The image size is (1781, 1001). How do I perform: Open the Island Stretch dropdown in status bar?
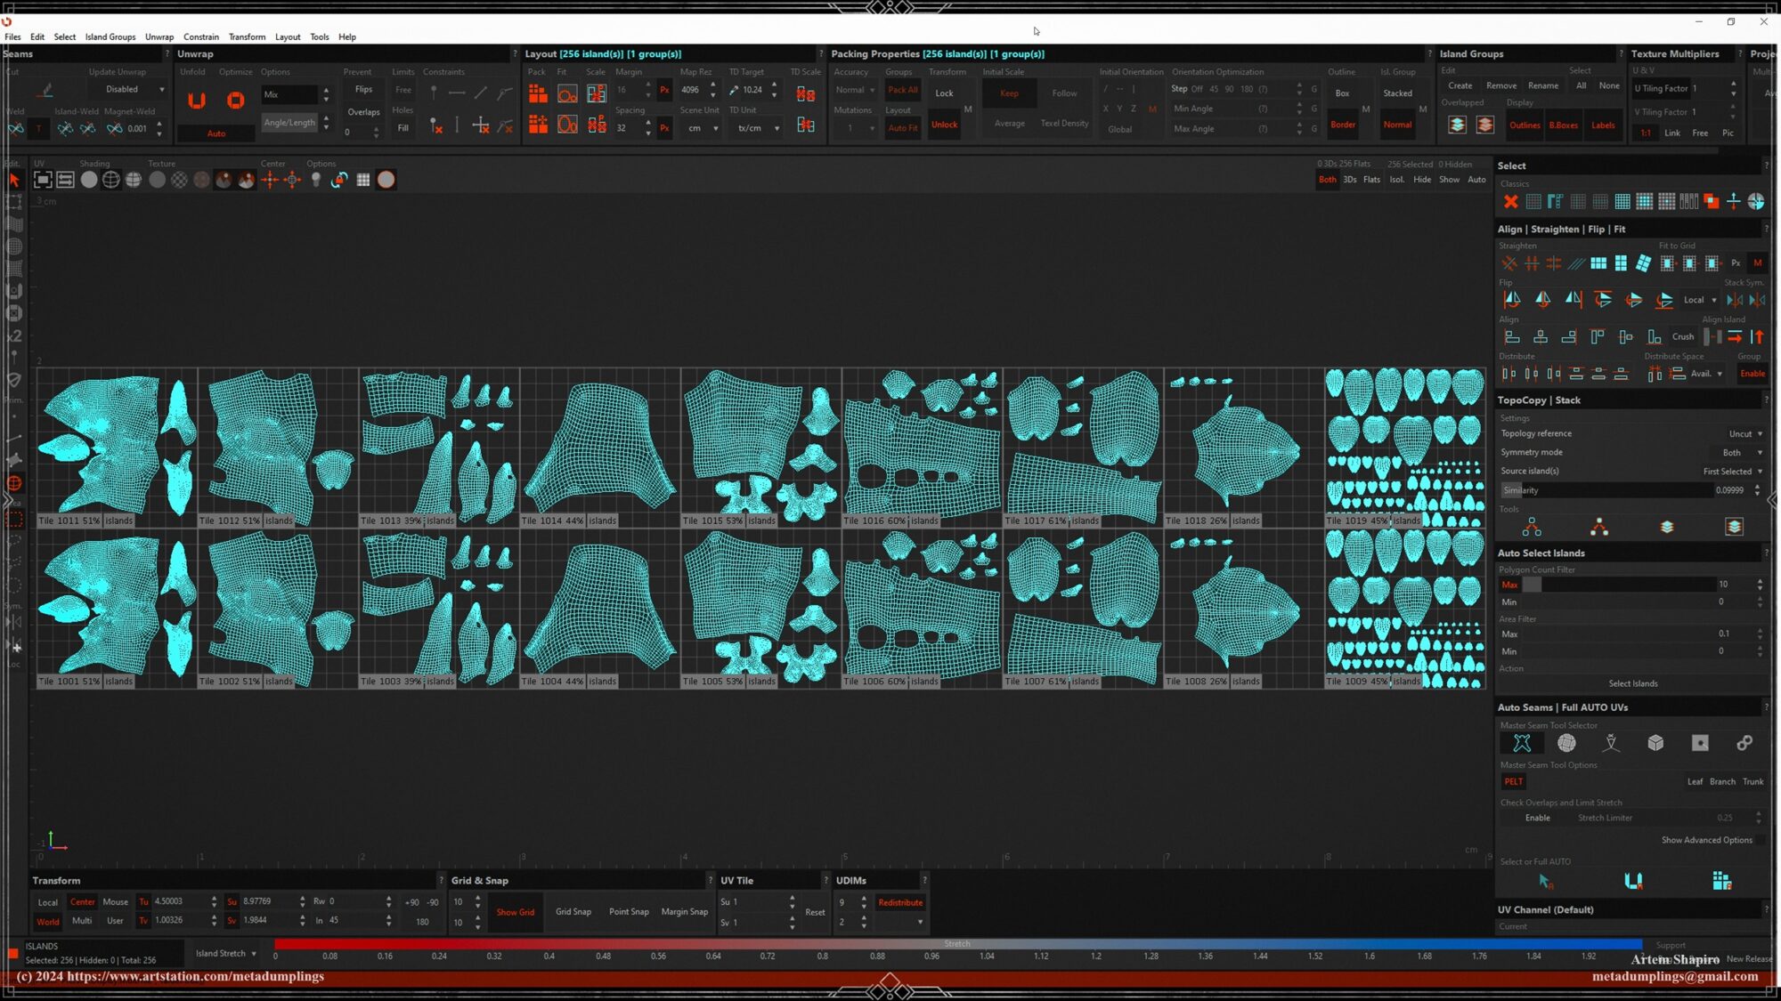coord(226,954)
